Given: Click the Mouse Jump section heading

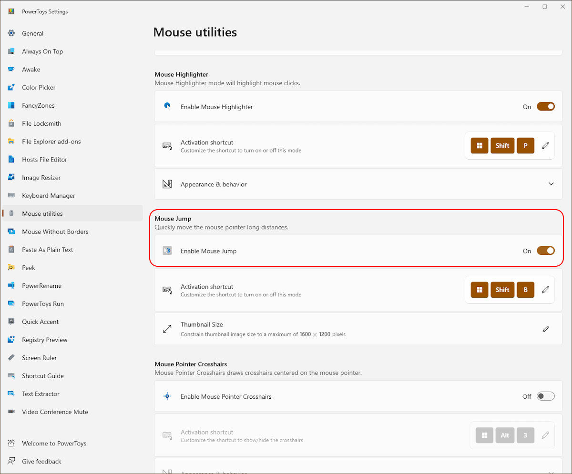Looking at the screenshot, I should [x=173, y=219].
